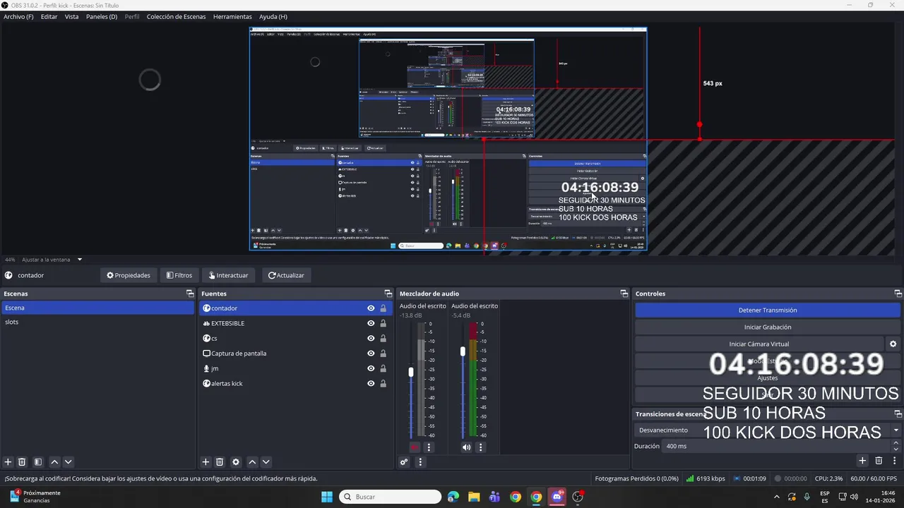Pop out the Transiciones de escena panel
Screen dimensions: 904x508
pos(898,414)
